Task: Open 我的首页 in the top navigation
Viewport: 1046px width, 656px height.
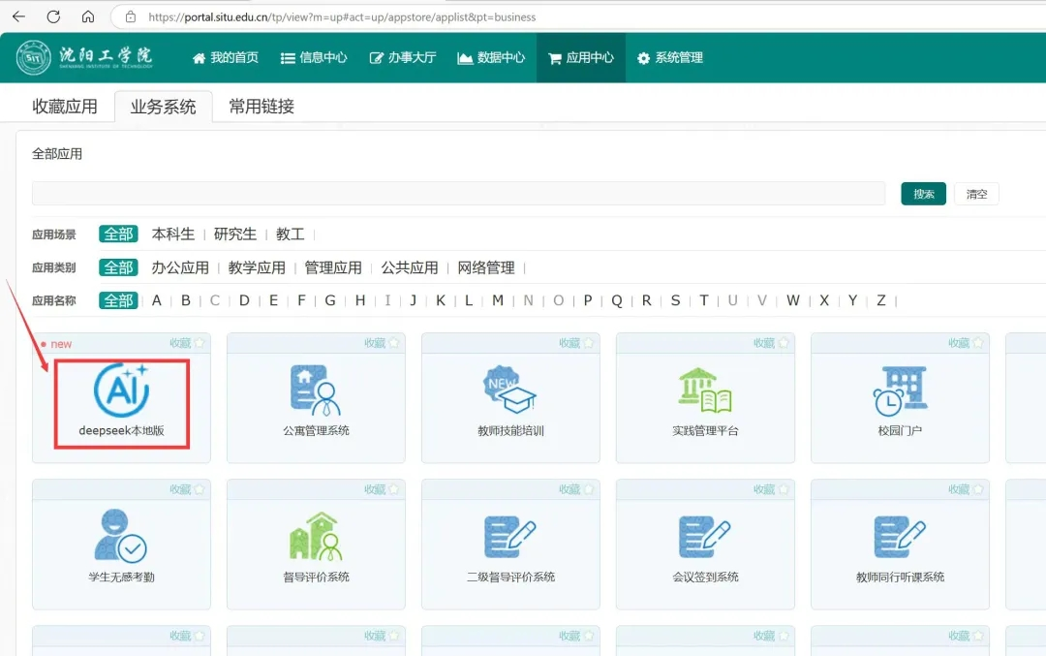Action: [226, 58]
